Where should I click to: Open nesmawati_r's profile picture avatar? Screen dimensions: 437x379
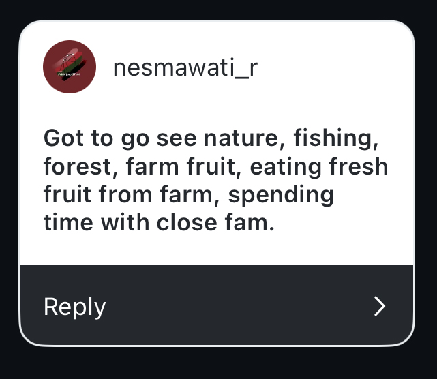coord(68,67)
